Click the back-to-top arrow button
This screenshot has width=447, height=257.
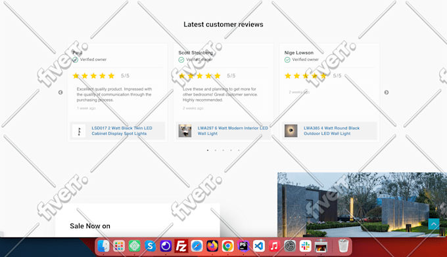[434, 224]
